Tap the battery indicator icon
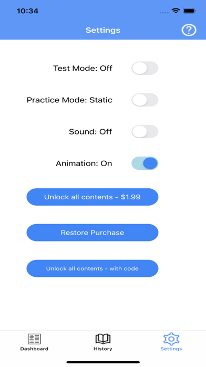206x367 pixels. 189,11
